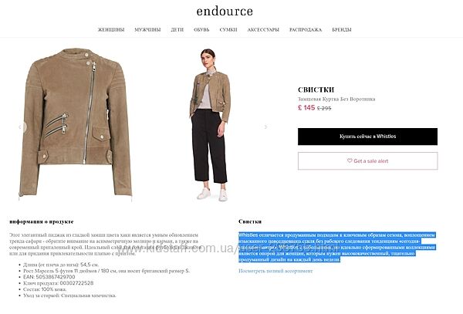Viewport: 463px width, 314px height.
Task: Click the Купить сейчас в Whistles button
Action: (367, 137)
